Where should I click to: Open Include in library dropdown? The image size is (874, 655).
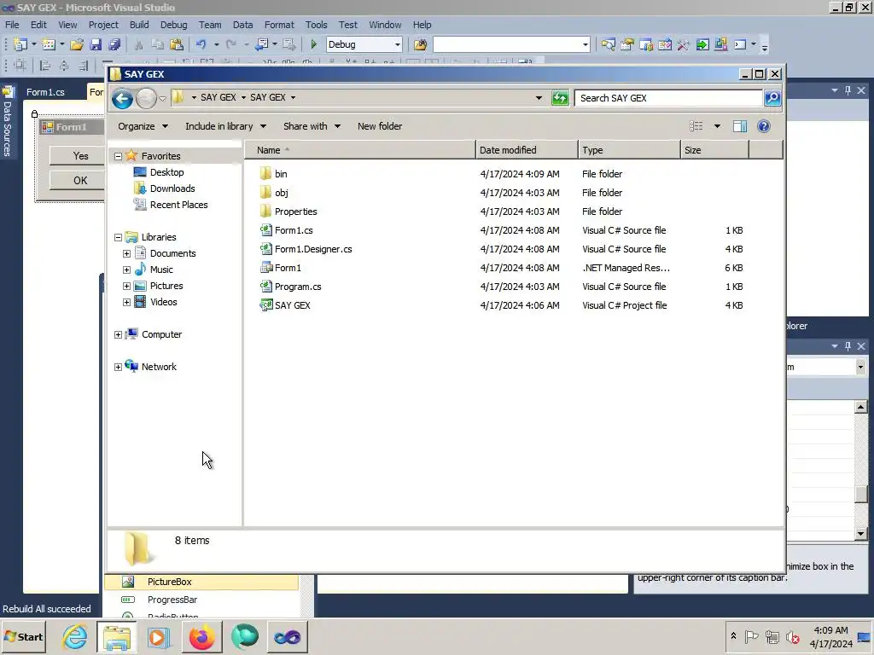click(225, 126)
